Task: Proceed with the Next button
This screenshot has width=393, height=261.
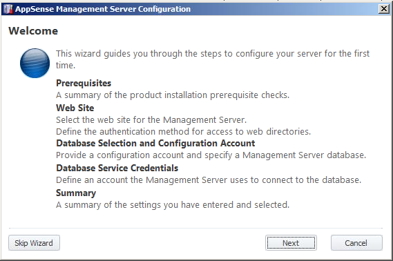Action: coord(291,243)
